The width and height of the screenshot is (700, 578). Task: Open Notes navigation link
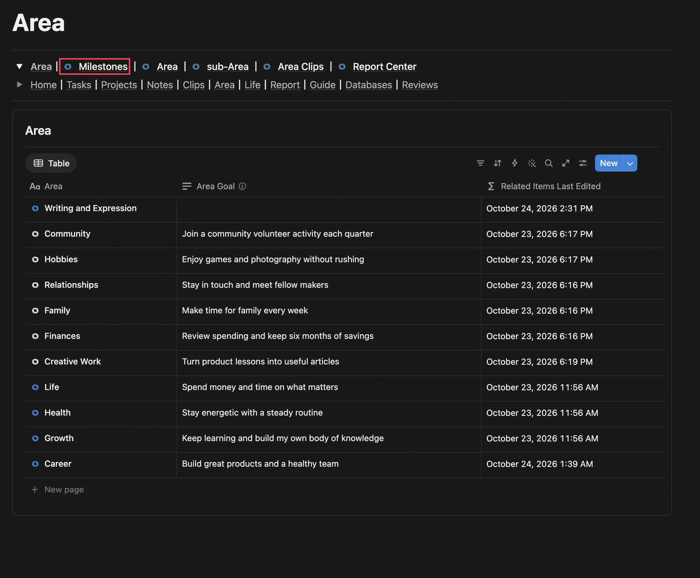[x=160, y=85]
